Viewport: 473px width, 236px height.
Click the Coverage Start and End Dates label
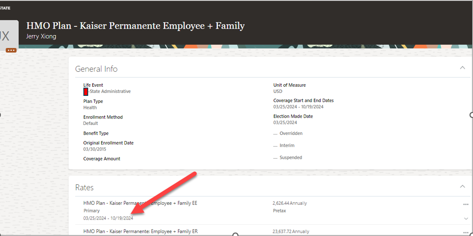(304, 101)
